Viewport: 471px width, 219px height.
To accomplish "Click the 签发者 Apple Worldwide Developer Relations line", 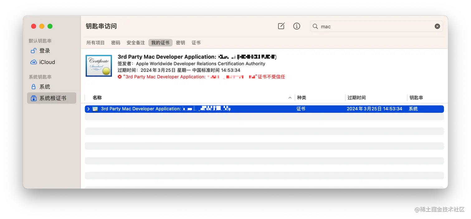I will [191, 64].
